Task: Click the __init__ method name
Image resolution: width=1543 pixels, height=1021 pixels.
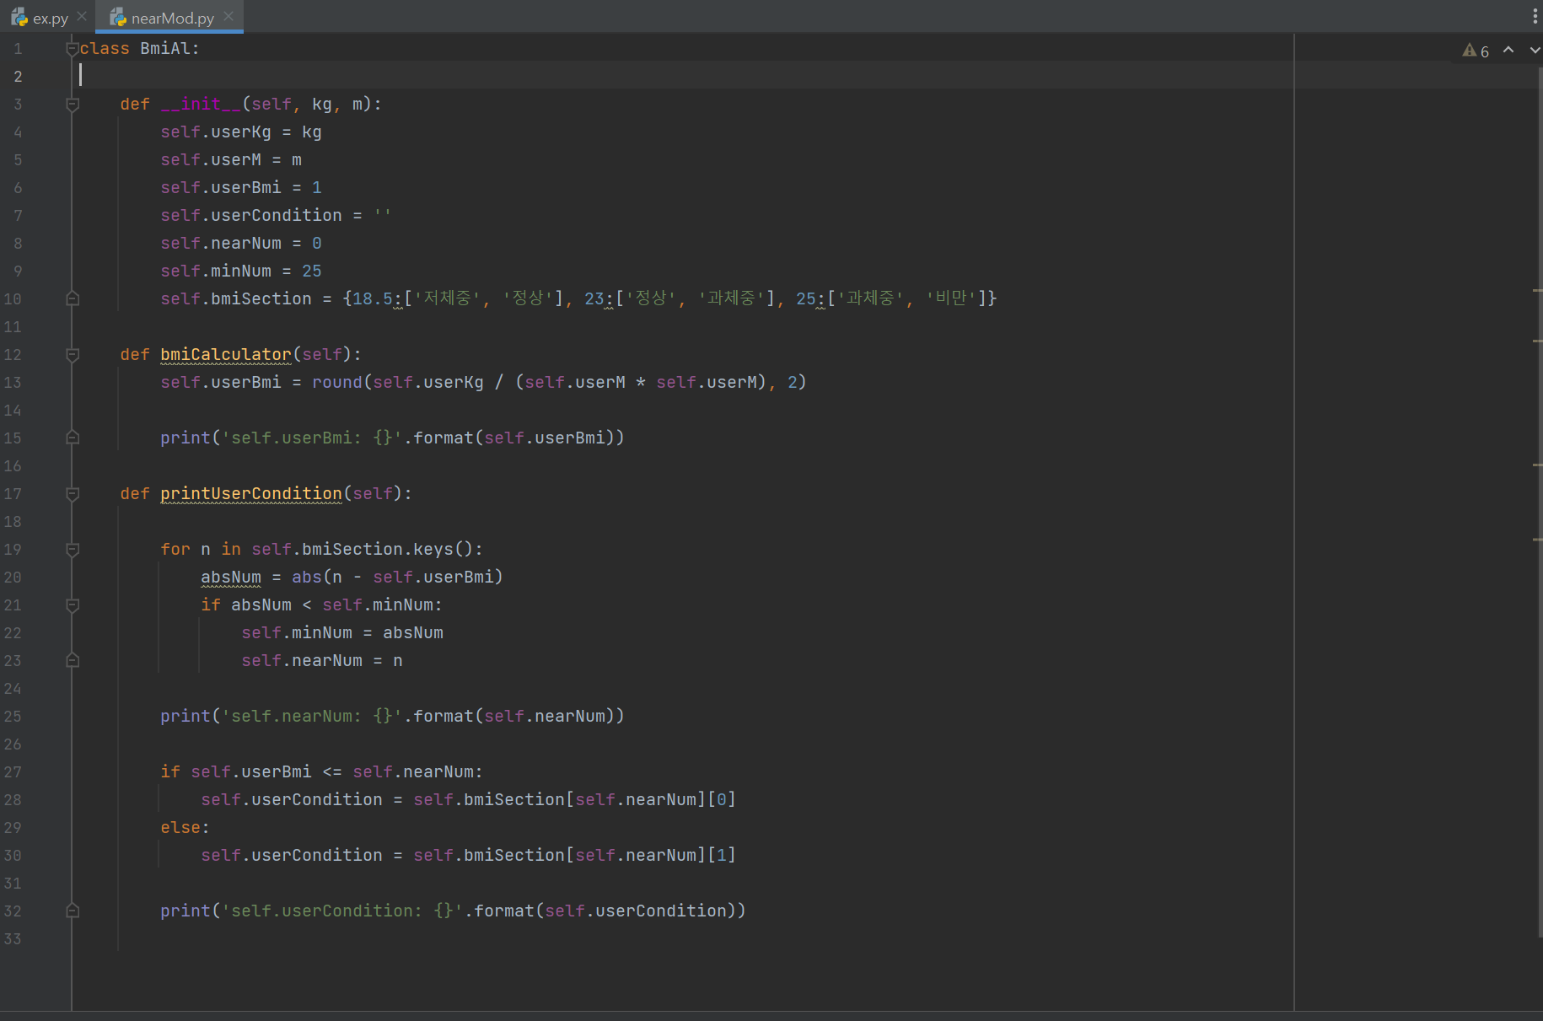Action: (x=201, y=105)
